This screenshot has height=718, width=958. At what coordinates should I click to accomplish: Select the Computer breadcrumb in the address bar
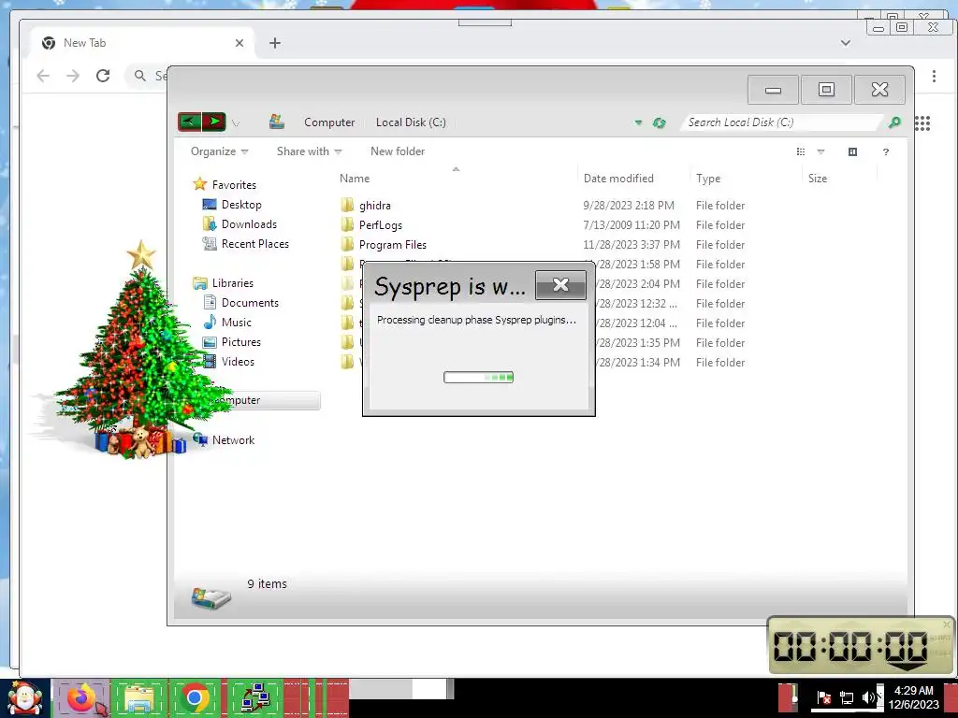pos(329,122)
